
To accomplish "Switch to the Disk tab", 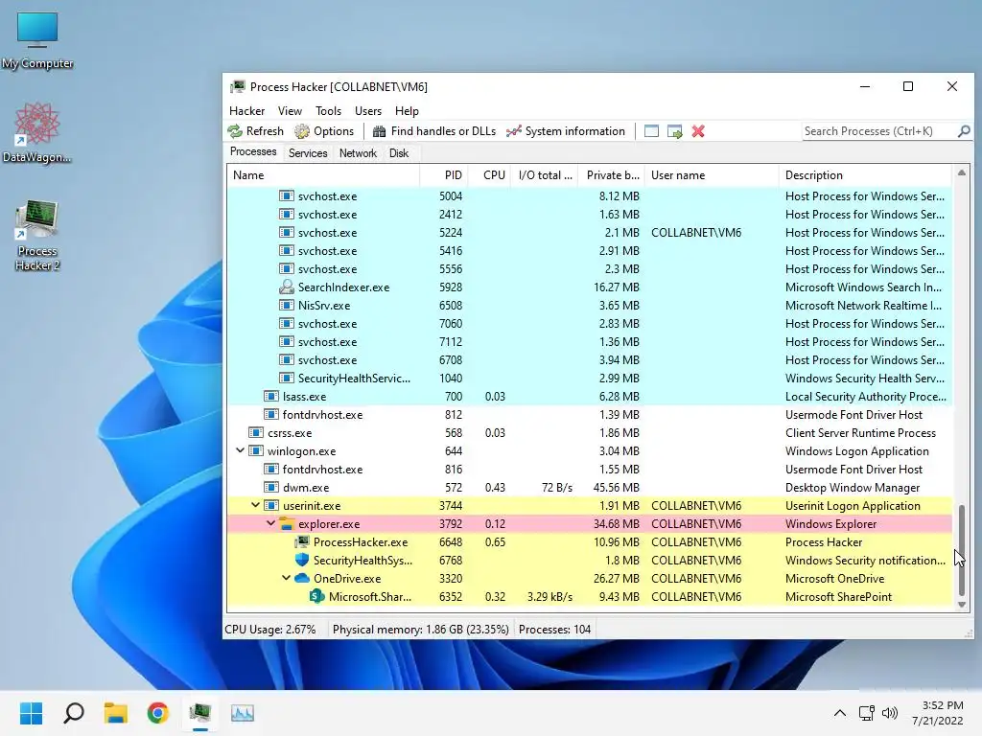I will click(398, 153).
